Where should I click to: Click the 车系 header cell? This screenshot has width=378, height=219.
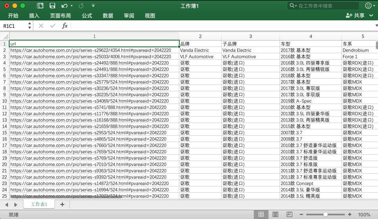point(359,44)
